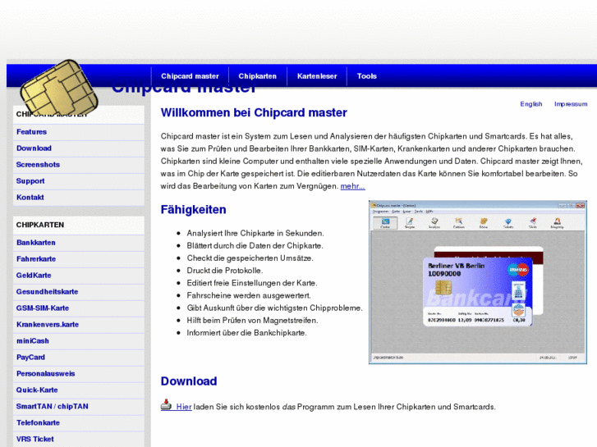Viewport: 597px width, 447px height.
Task: Click the download icon beside Hier
Action: click(x=166, y=405)
